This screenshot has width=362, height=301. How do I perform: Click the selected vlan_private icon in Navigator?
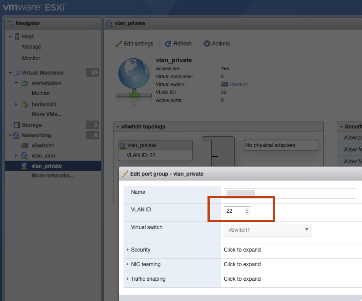tap(24, 166)
